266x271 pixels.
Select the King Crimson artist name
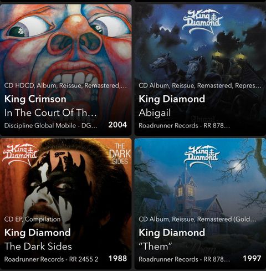click(x=35, y=99)
